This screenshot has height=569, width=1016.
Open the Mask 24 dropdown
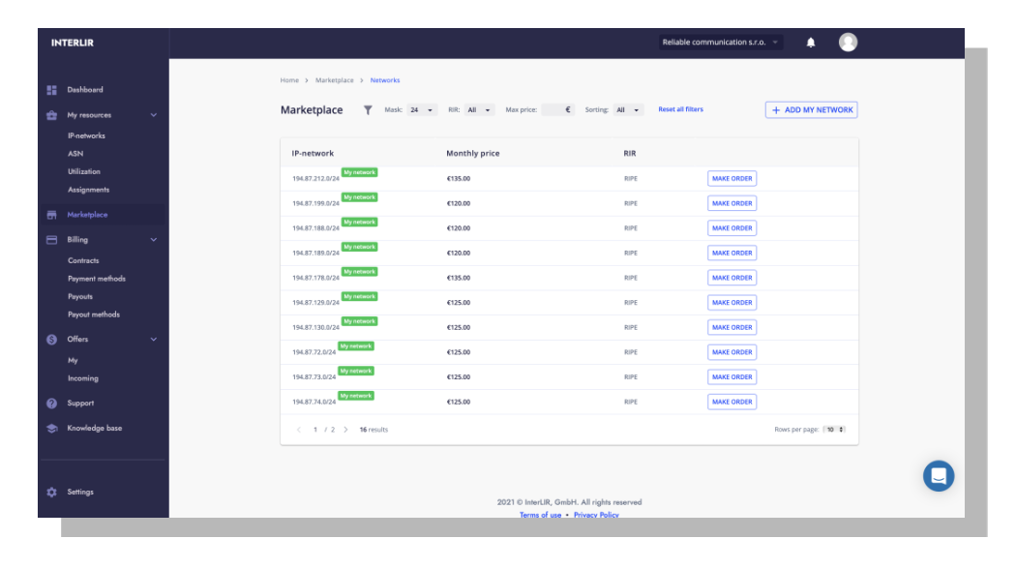[x=422, y=110]
